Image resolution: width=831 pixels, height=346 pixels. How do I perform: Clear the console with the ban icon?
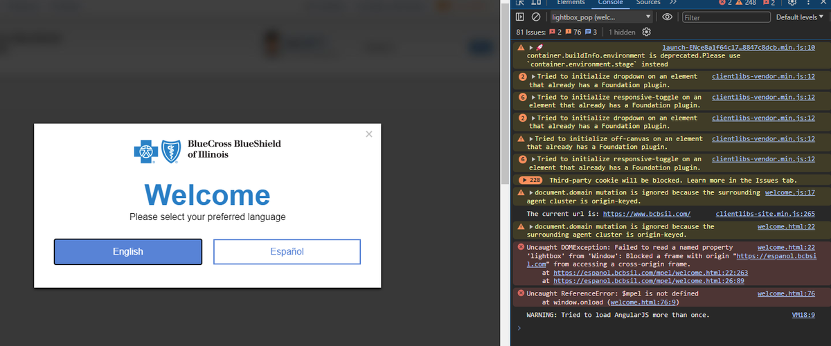coord(536,17)
